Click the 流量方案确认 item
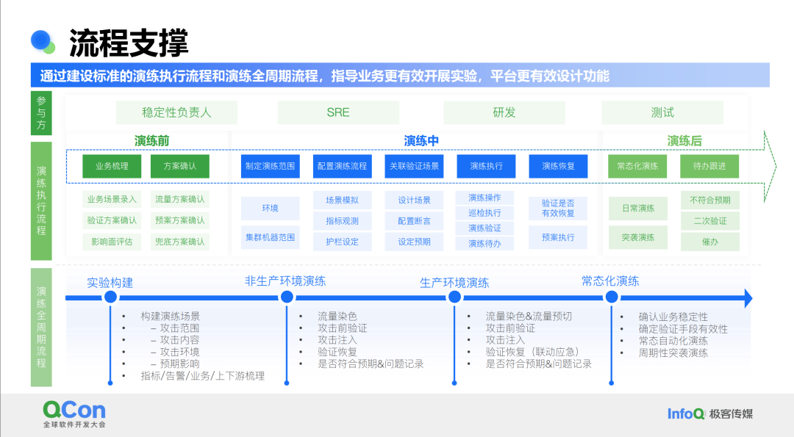The width and height of the screenshot is (794, 437). click(x=180, y=199)
